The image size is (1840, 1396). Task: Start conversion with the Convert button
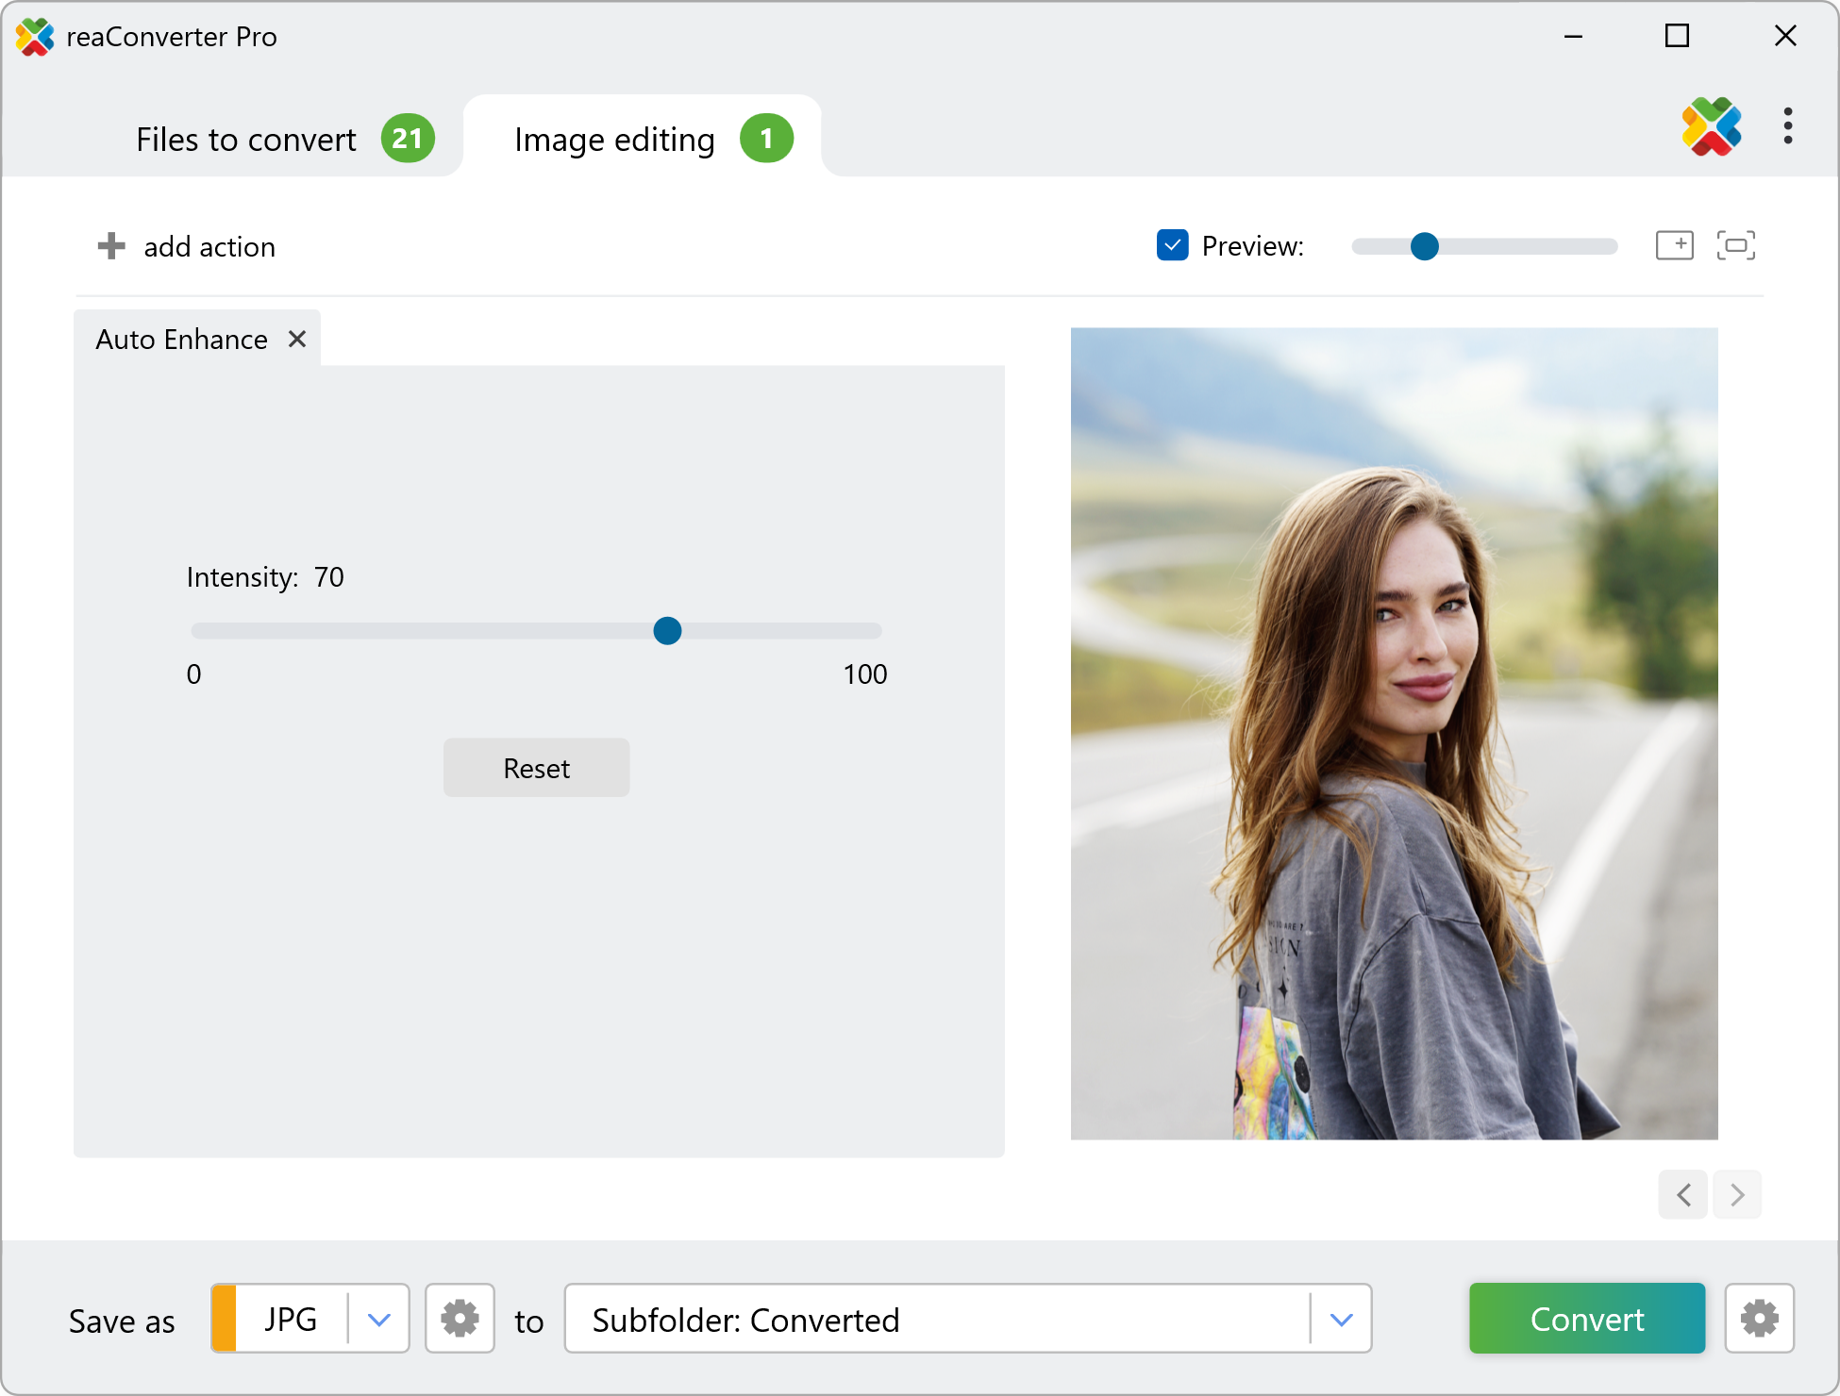pos(1586,1318)
